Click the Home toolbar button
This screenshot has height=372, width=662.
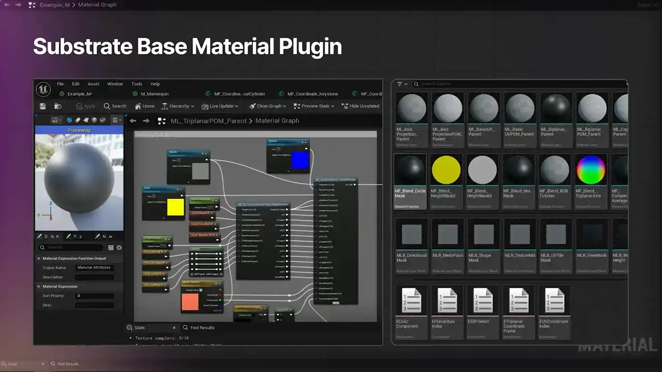pos(144,106)
